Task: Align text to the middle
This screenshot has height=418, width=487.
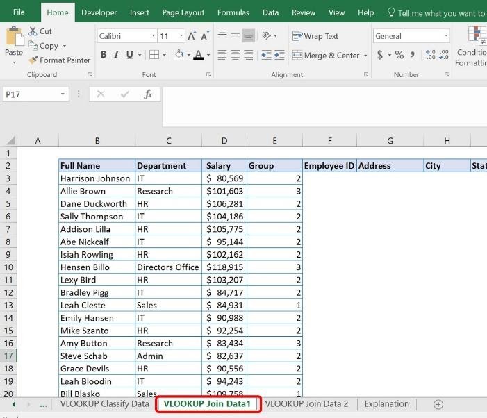Action: (x=235, y=35)
